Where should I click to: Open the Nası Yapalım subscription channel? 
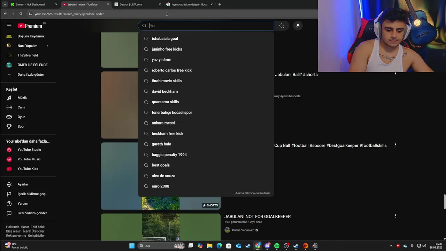pyautogui.click(x=28, y=46)
